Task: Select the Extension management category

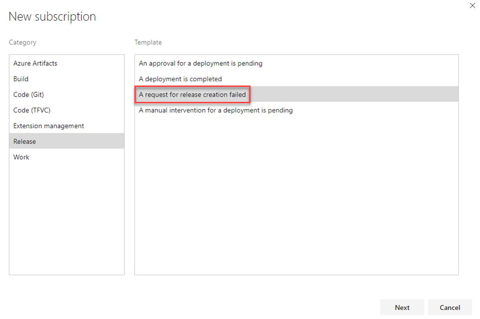Action: [x=48, y=125]
